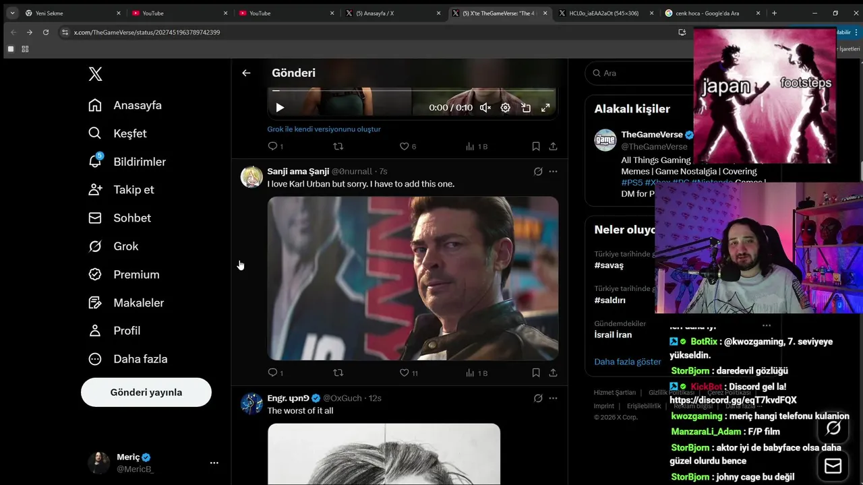The image size is (863, 485).
Task: Switch to Yeni Sekme tab
Action: click(73, 13)
